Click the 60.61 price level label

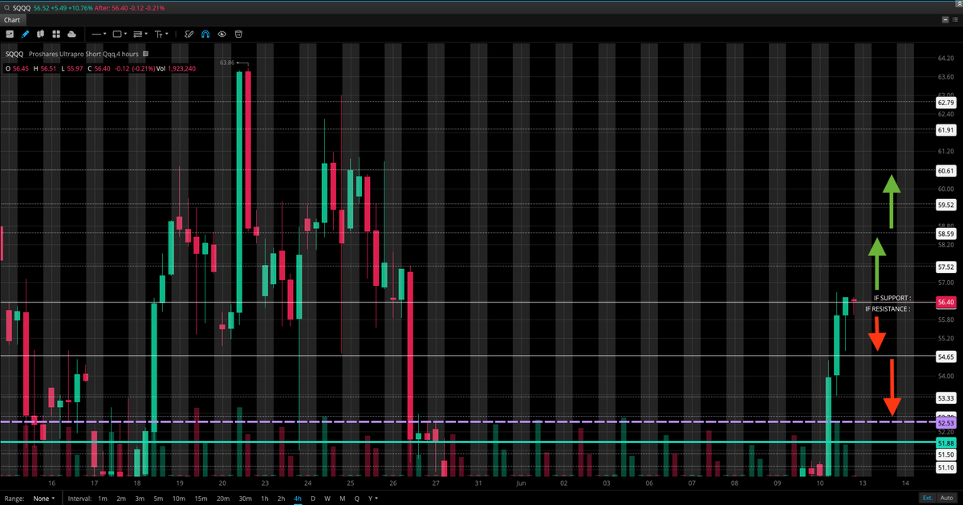945,171
